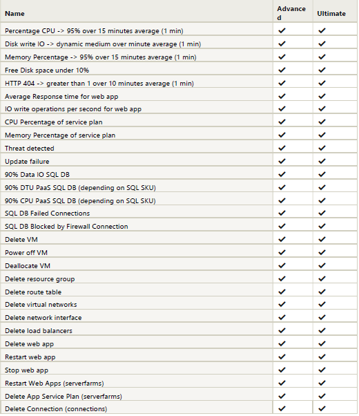Click the SQL DB Failed Connections entry
The width and height of the screenshot is (359, 416).
[47, 214]
